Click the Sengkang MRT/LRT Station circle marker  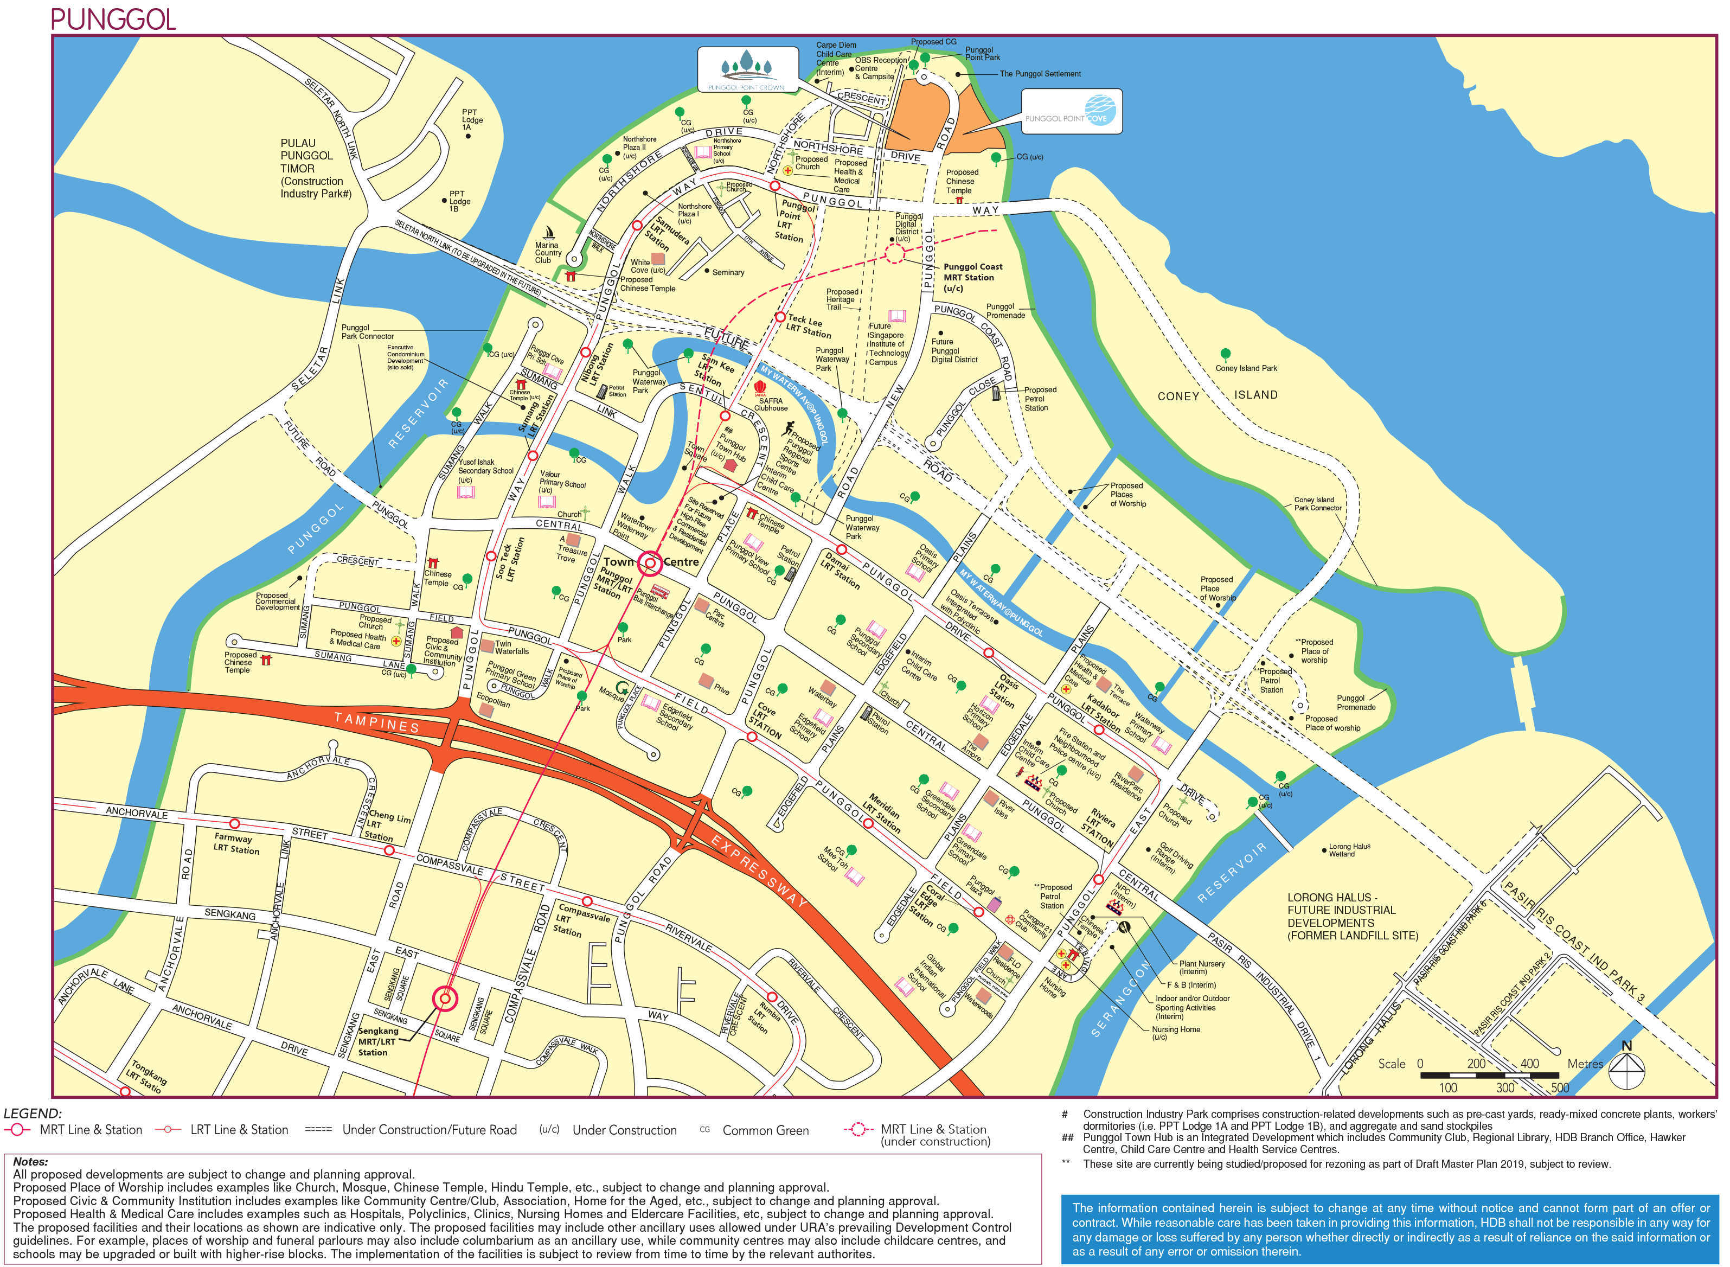pyautogui.click(x=445, y=999)
